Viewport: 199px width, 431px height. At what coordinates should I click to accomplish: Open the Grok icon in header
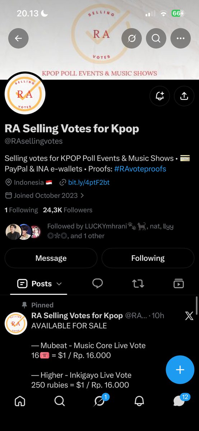click(132, 38)
